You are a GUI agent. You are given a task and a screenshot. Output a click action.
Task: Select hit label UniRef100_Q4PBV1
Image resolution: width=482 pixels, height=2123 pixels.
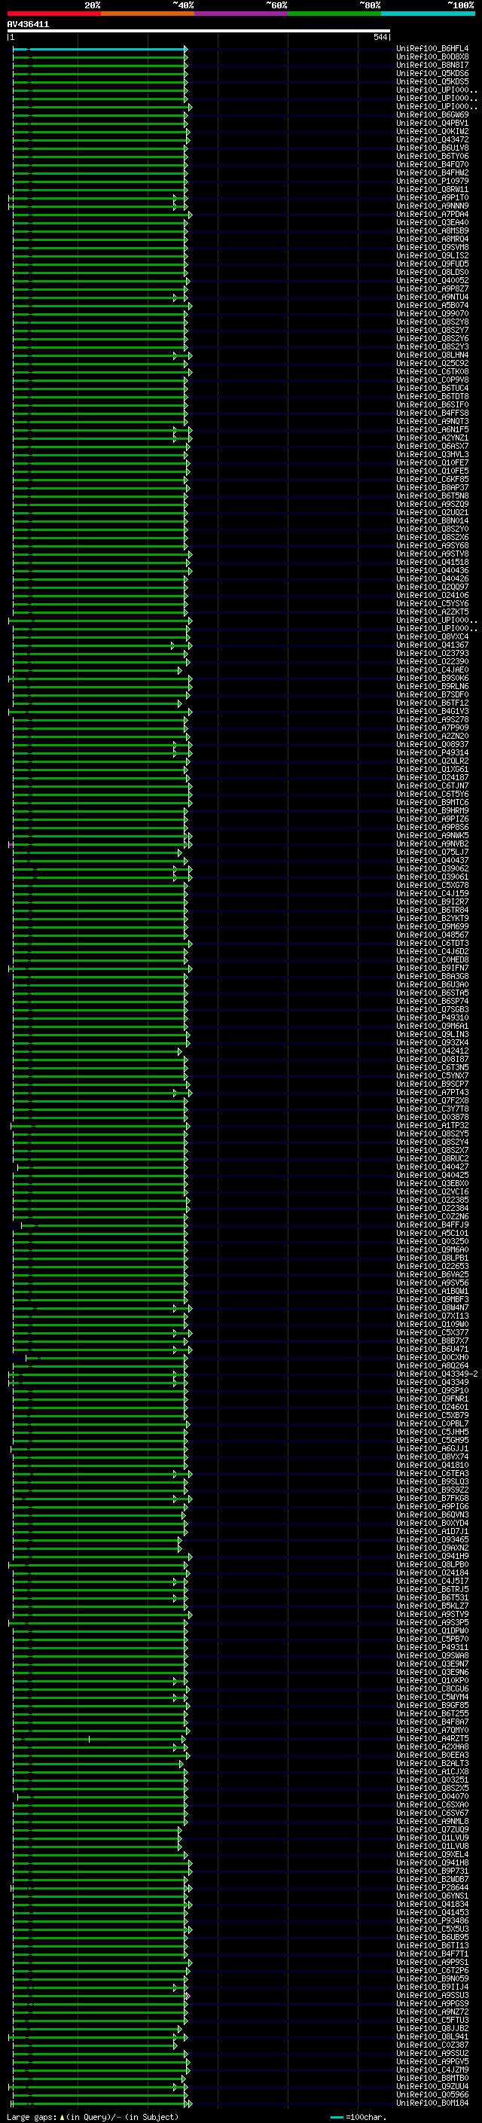(x=432, y=123)
